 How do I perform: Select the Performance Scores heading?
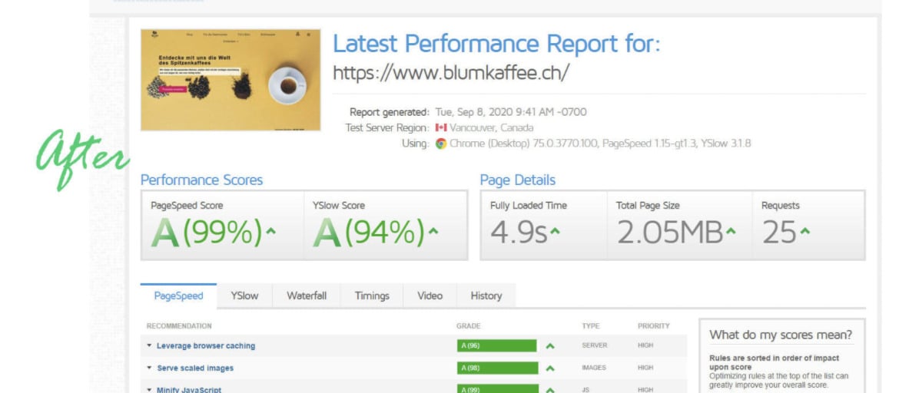201,180
